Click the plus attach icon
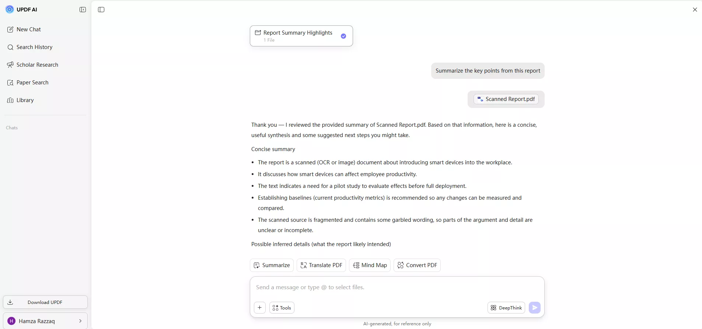This screenshot has width=702, height=329. [260, 308]
